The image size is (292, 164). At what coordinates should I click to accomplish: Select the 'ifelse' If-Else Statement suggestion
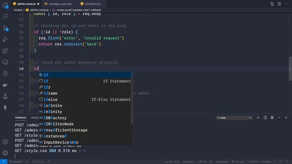coord(85,99)
